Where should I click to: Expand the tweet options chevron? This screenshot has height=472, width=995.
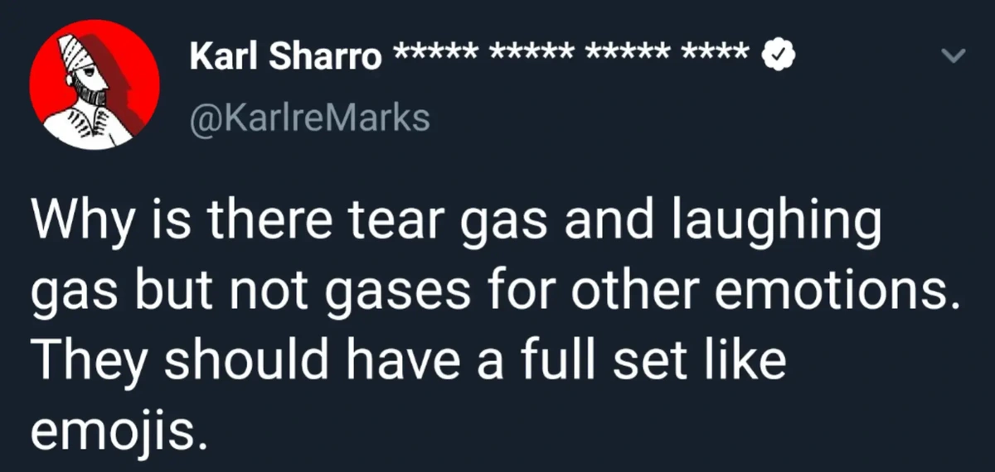pos(955,55)
